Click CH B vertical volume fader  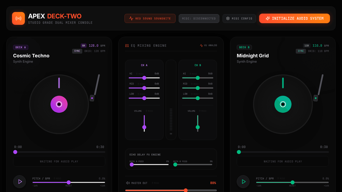198,123
